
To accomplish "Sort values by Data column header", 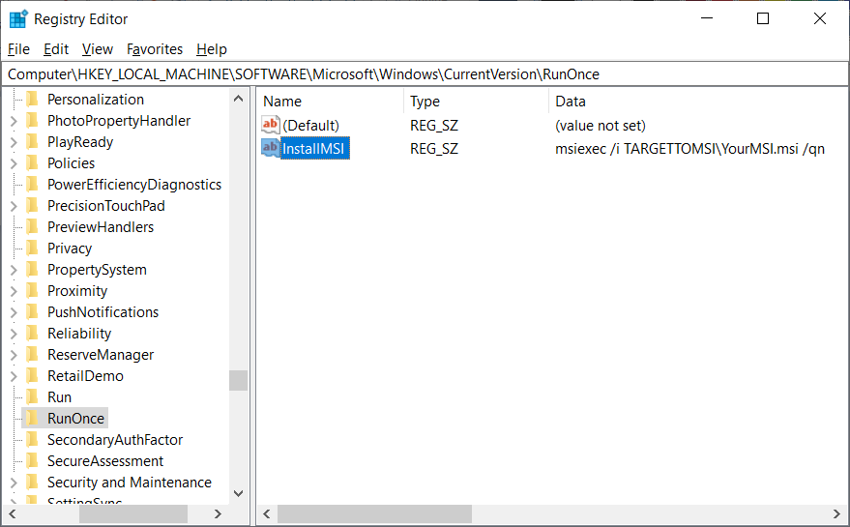I will point(698,102).
